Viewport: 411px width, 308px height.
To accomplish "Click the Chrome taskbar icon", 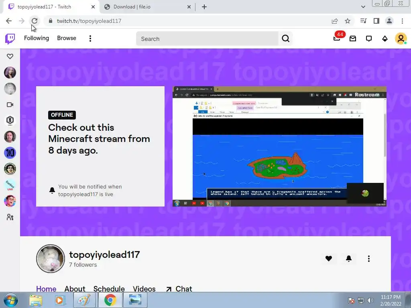I will click(x=110, y=300).
